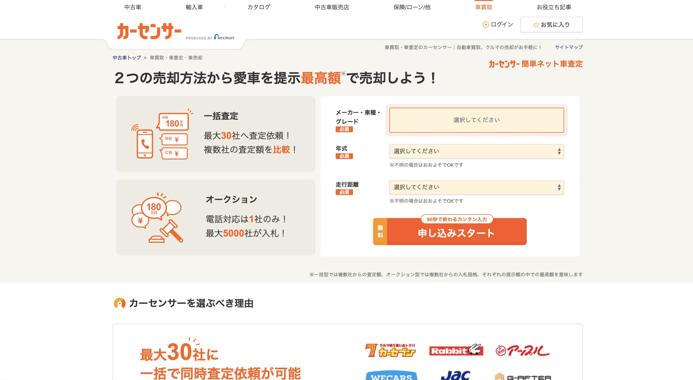Go to 中古車トップ breadcrumb link

click(x=127, y=58)
